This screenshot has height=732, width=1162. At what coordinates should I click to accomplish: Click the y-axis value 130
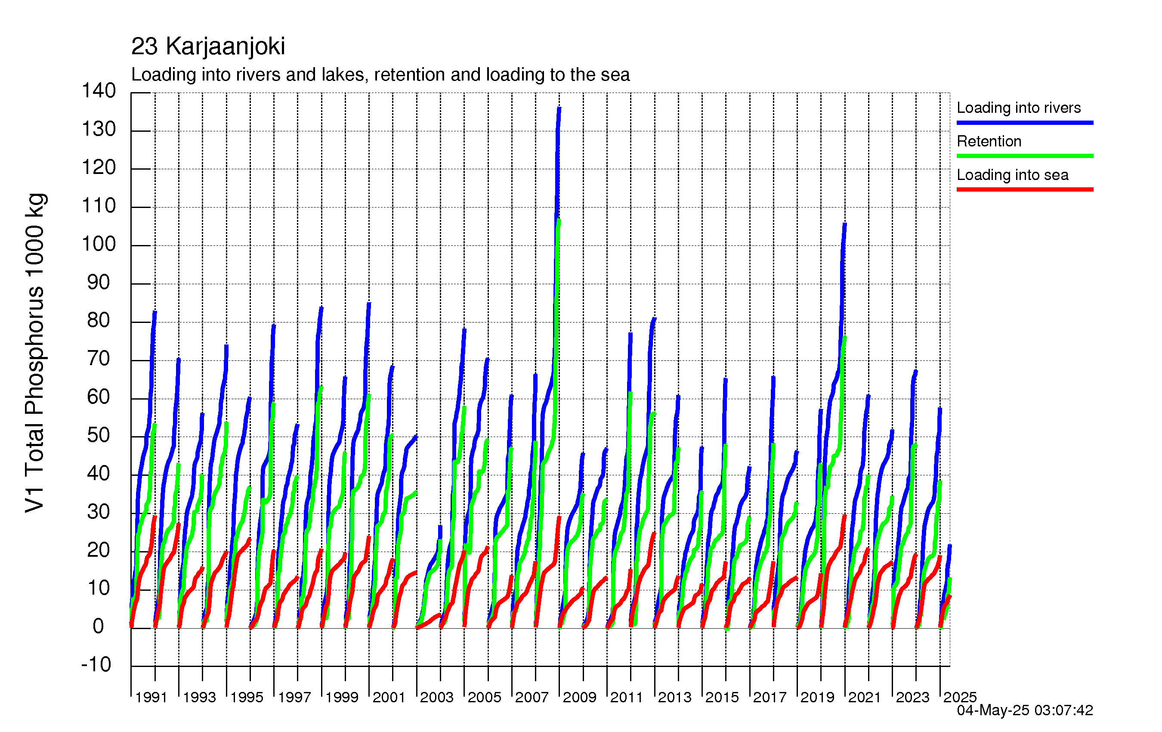coord(99,130)
